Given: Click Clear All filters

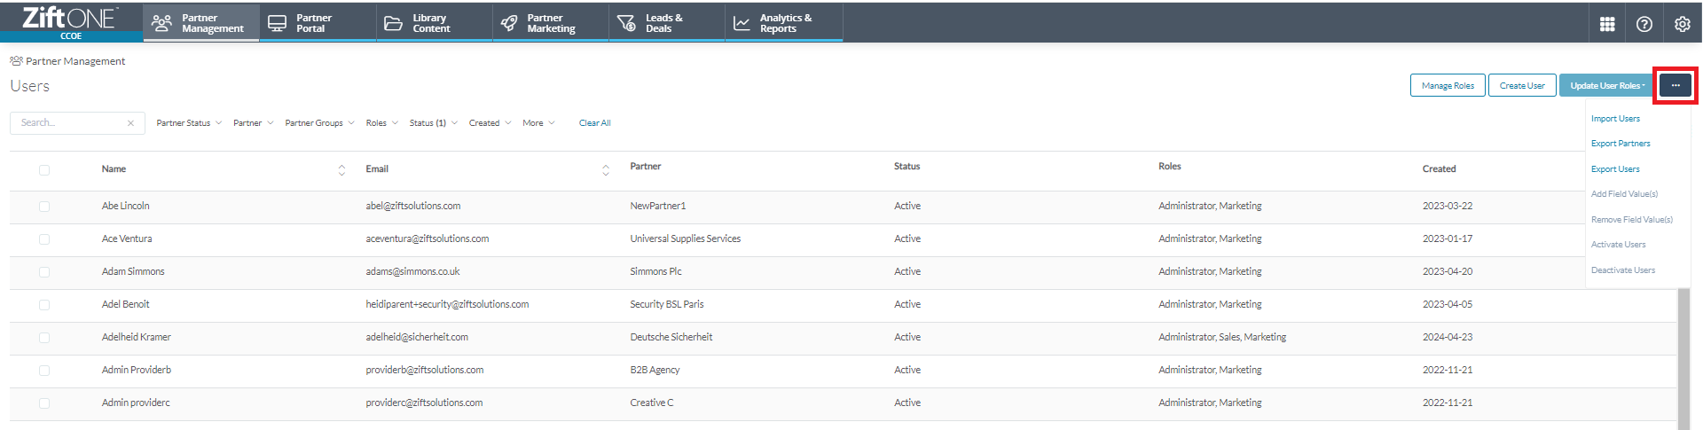Looking at the screenshot, I should [594, 123].
